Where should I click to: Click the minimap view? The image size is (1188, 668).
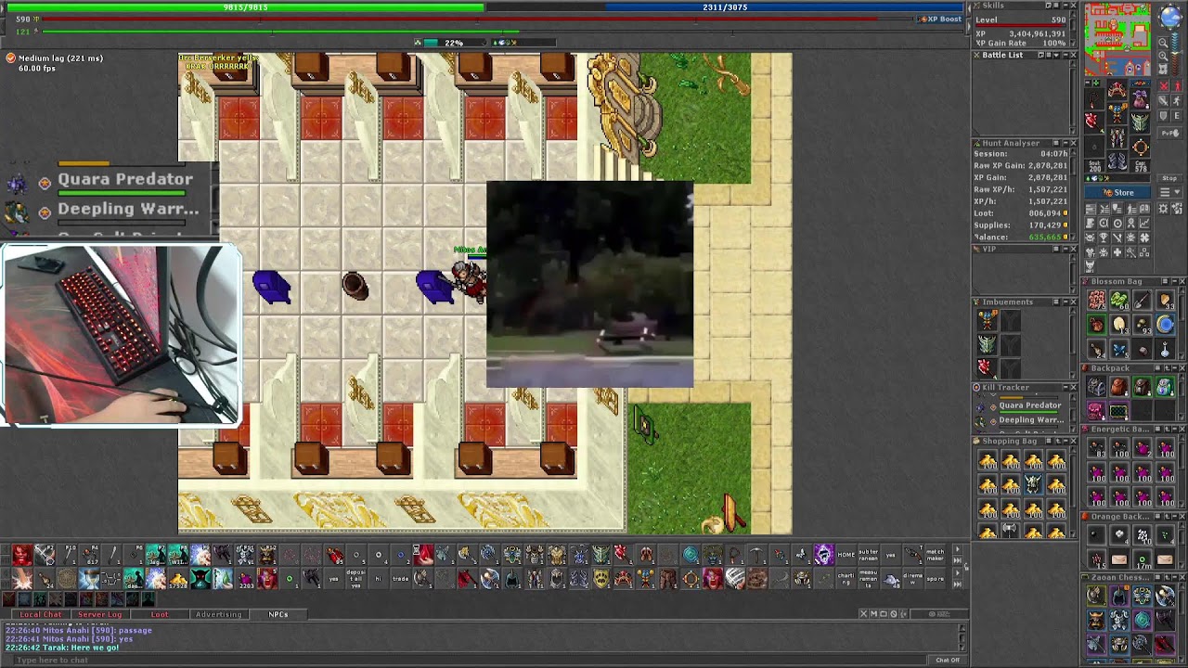[1117, 39]
